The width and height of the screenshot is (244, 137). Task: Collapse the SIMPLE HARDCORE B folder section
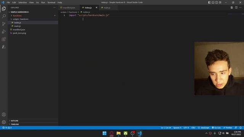(33, 12)
